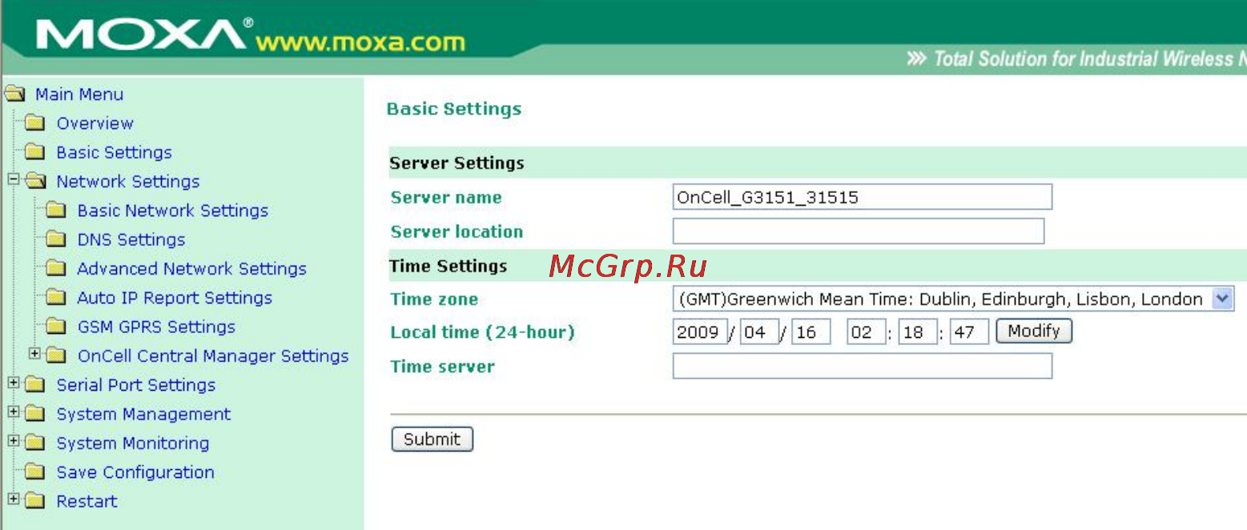Visit the www.moxa.com header link
This screenshot has width=1247, height=530.
[x=360, y=42]
